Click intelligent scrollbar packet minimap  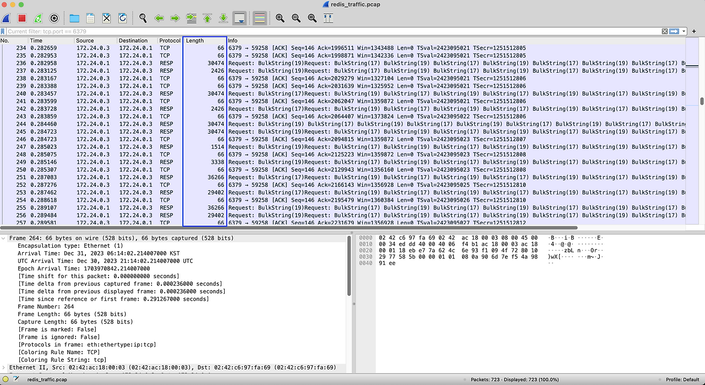pyautogui.click(x=692, y=132)
